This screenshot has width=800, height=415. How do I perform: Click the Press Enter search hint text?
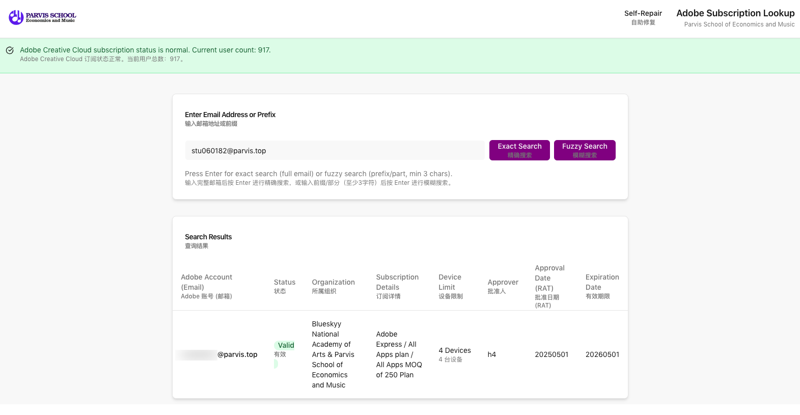point(319,174)
